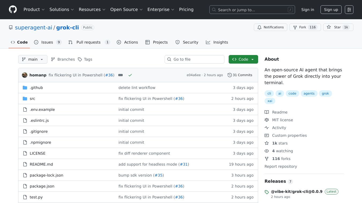Expand the green Code dropdown
The image size is (362, 203).
[243, 59]
